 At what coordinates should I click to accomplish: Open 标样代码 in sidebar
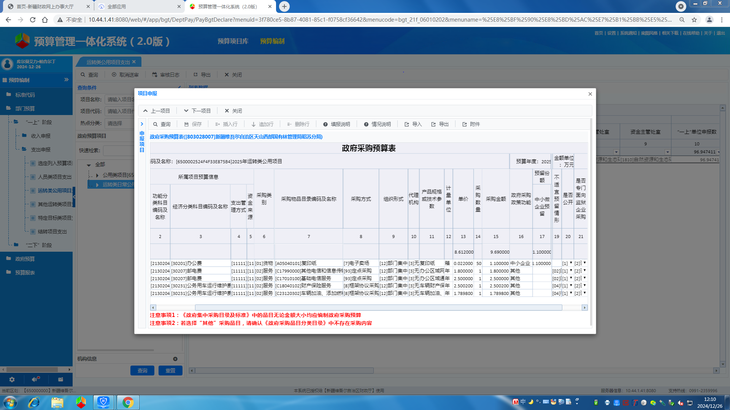(25, 95)
